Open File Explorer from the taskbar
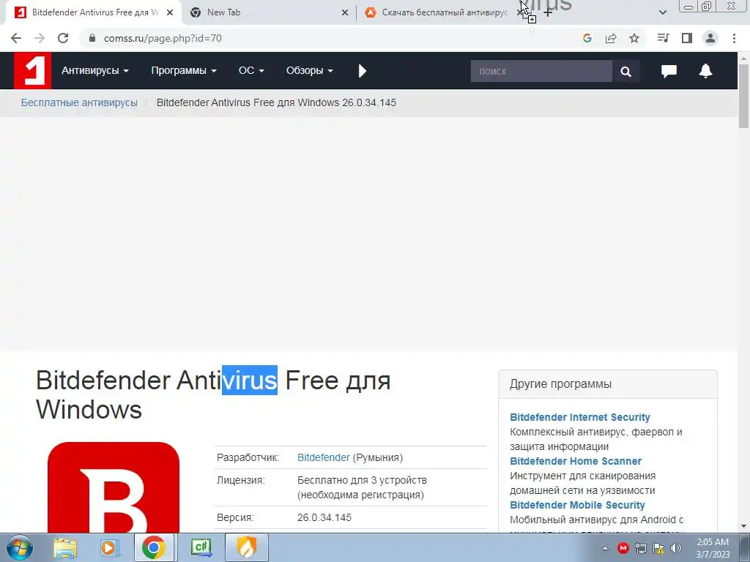Viewport: 750px width, 562px height. 65,547
